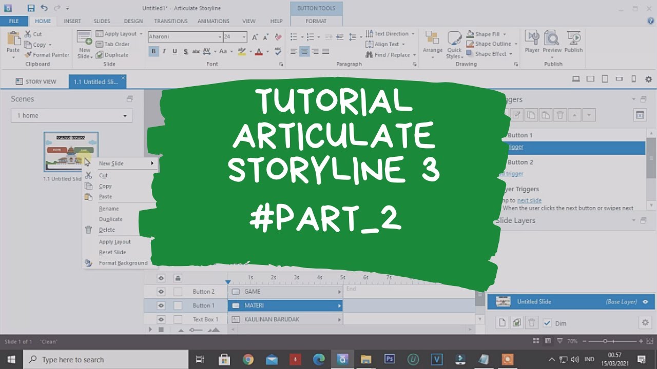Toggle the Dim checkbox for slide layers

coord(547,323)
